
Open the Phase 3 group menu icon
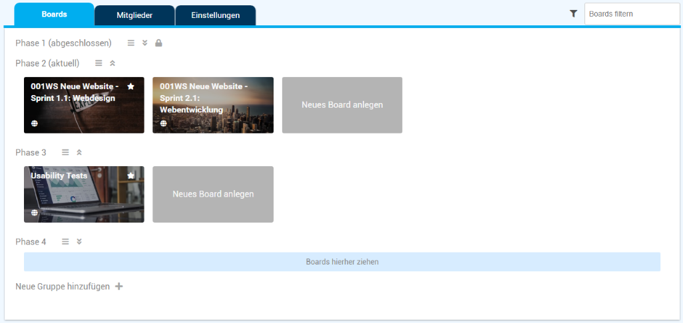tap(65, 152)
